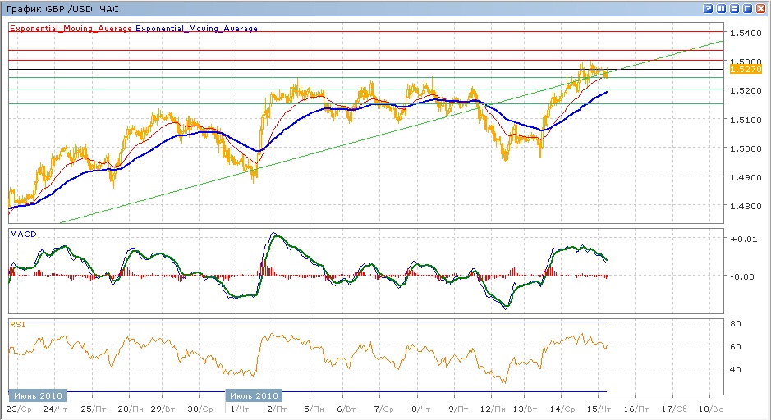Click the horizontal split window icon
This screenshot has width=771, height=420.
pos(734,8)
